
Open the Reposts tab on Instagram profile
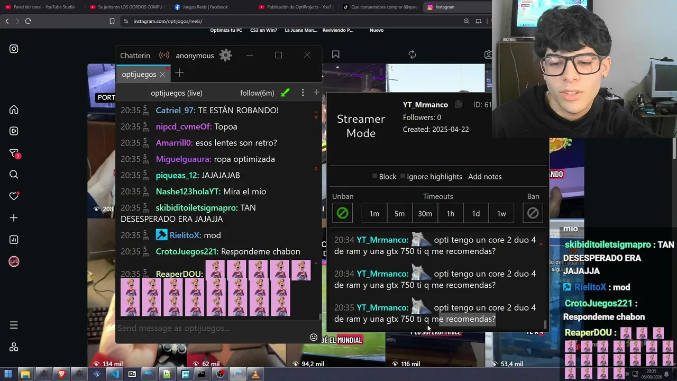click(x=412, y=55)
